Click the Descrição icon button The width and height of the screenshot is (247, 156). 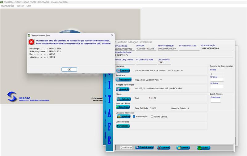123,89
